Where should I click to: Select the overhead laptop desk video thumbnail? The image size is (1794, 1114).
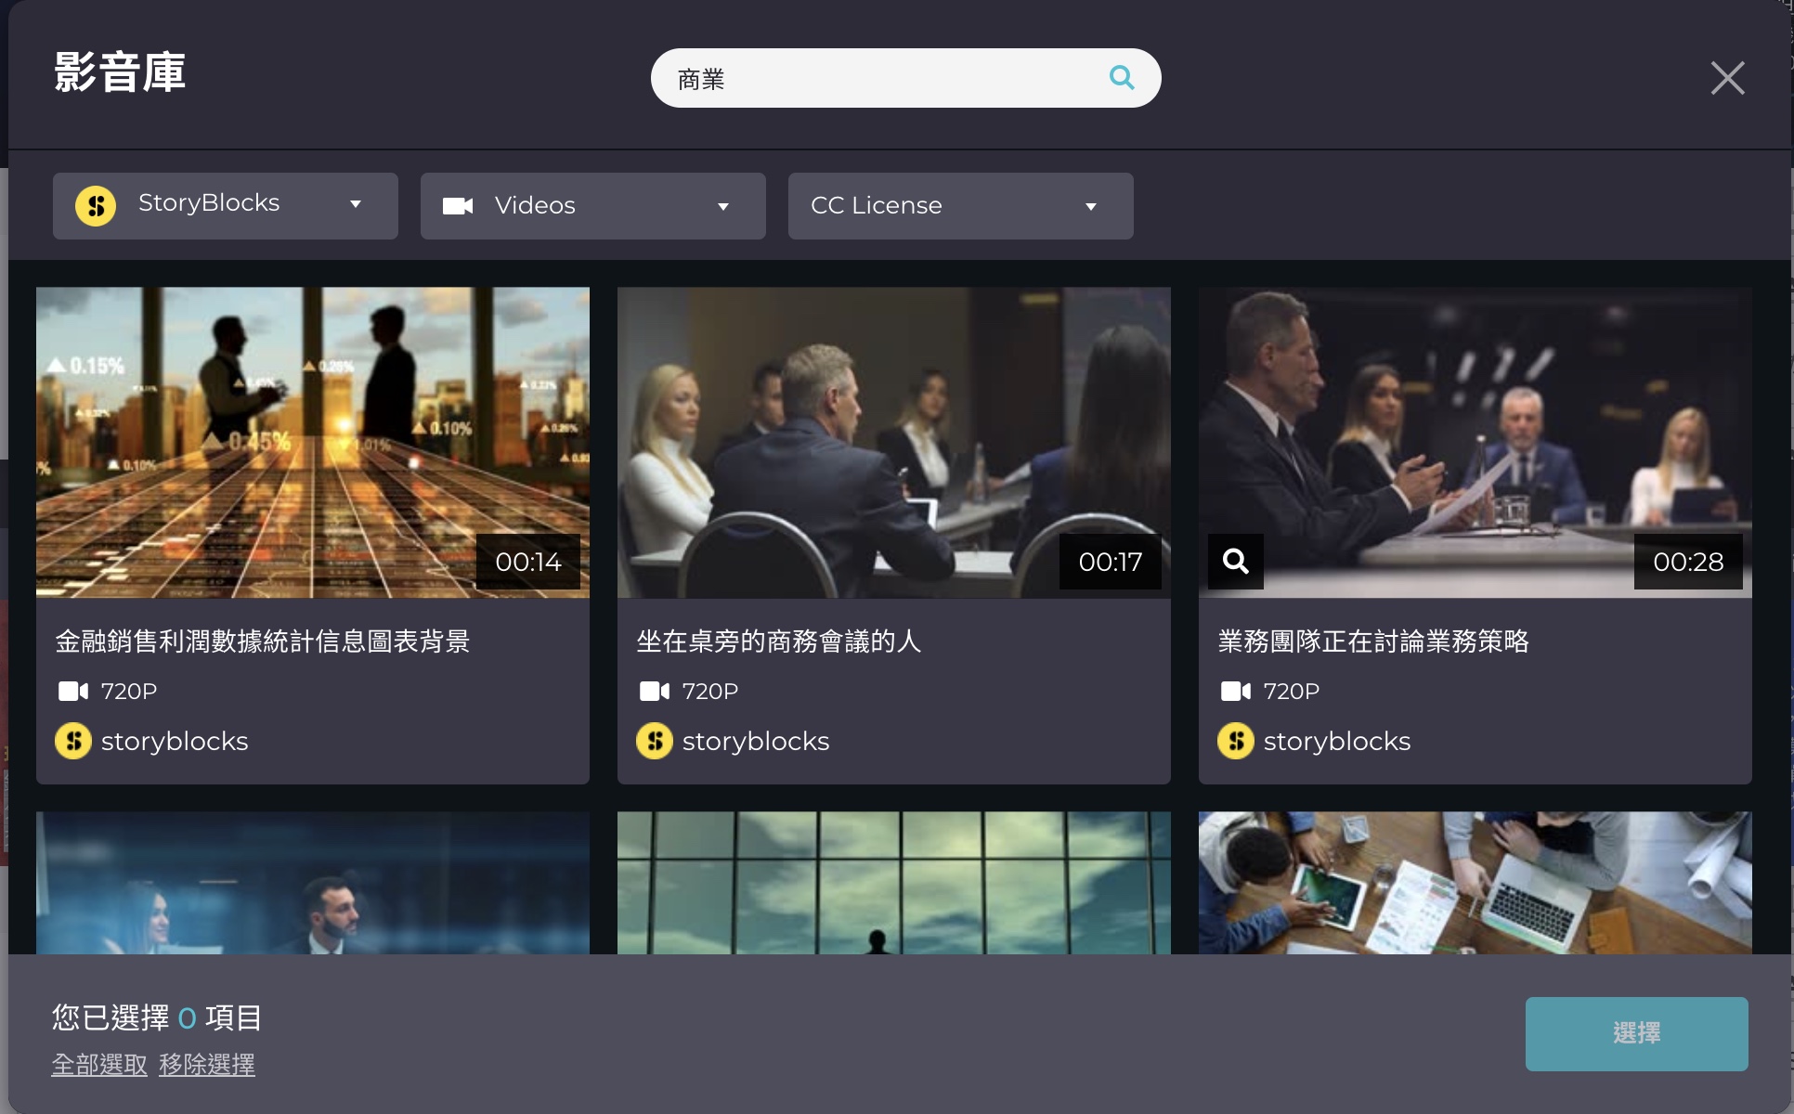pyautogui.click(x=1475, y=882)
